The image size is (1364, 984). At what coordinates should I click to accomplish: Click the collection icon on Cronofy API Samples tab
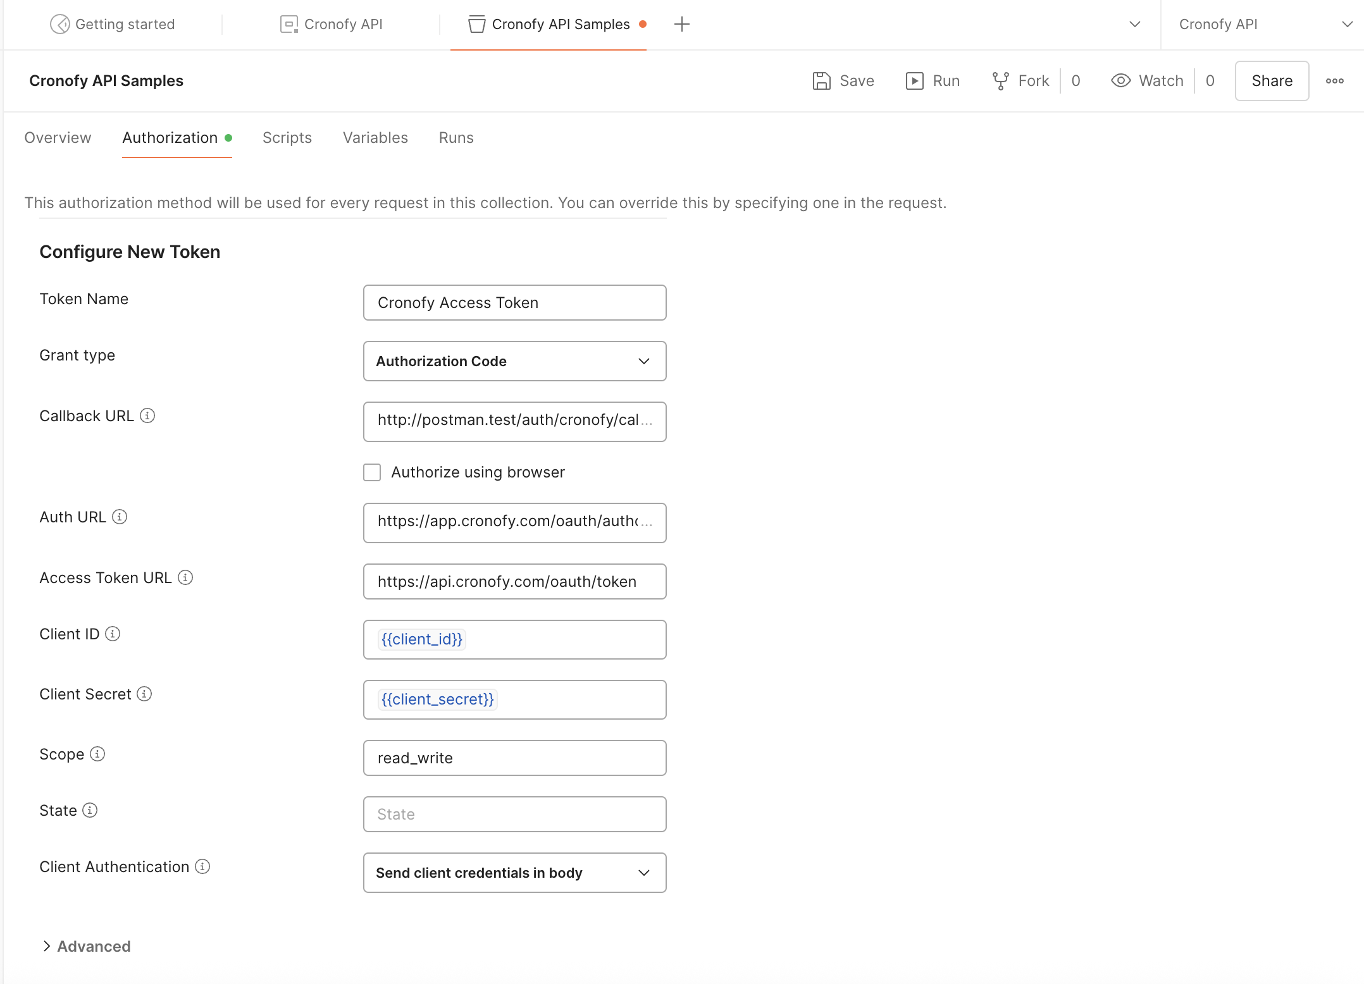point(476,24)
